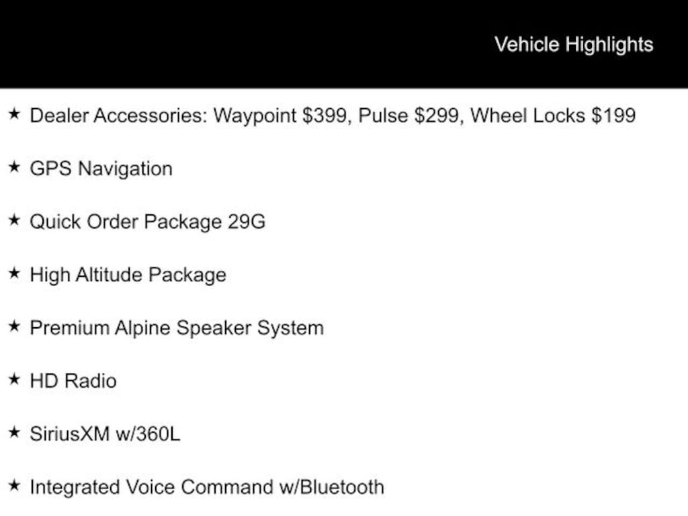Viewport: 688px width, 516px height.
Task: Click the Dealer Accessories pricing line
Action: click(x=333, y=116)
